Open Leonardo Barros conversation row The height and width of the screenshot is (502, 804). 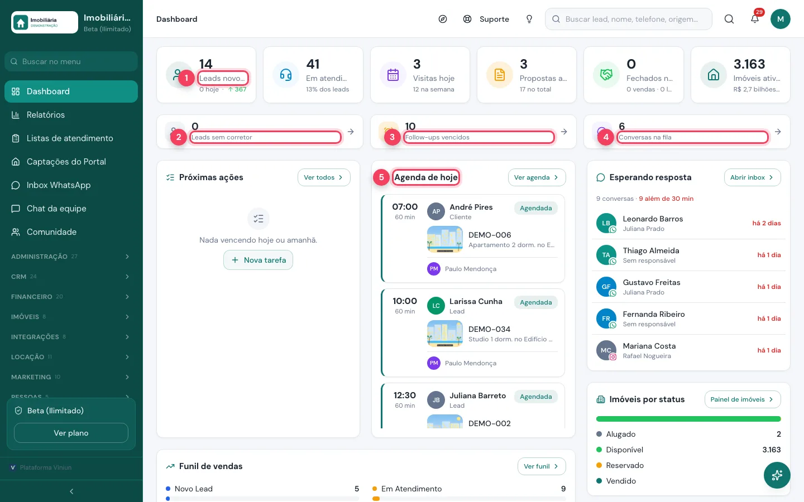click(688, 223)
